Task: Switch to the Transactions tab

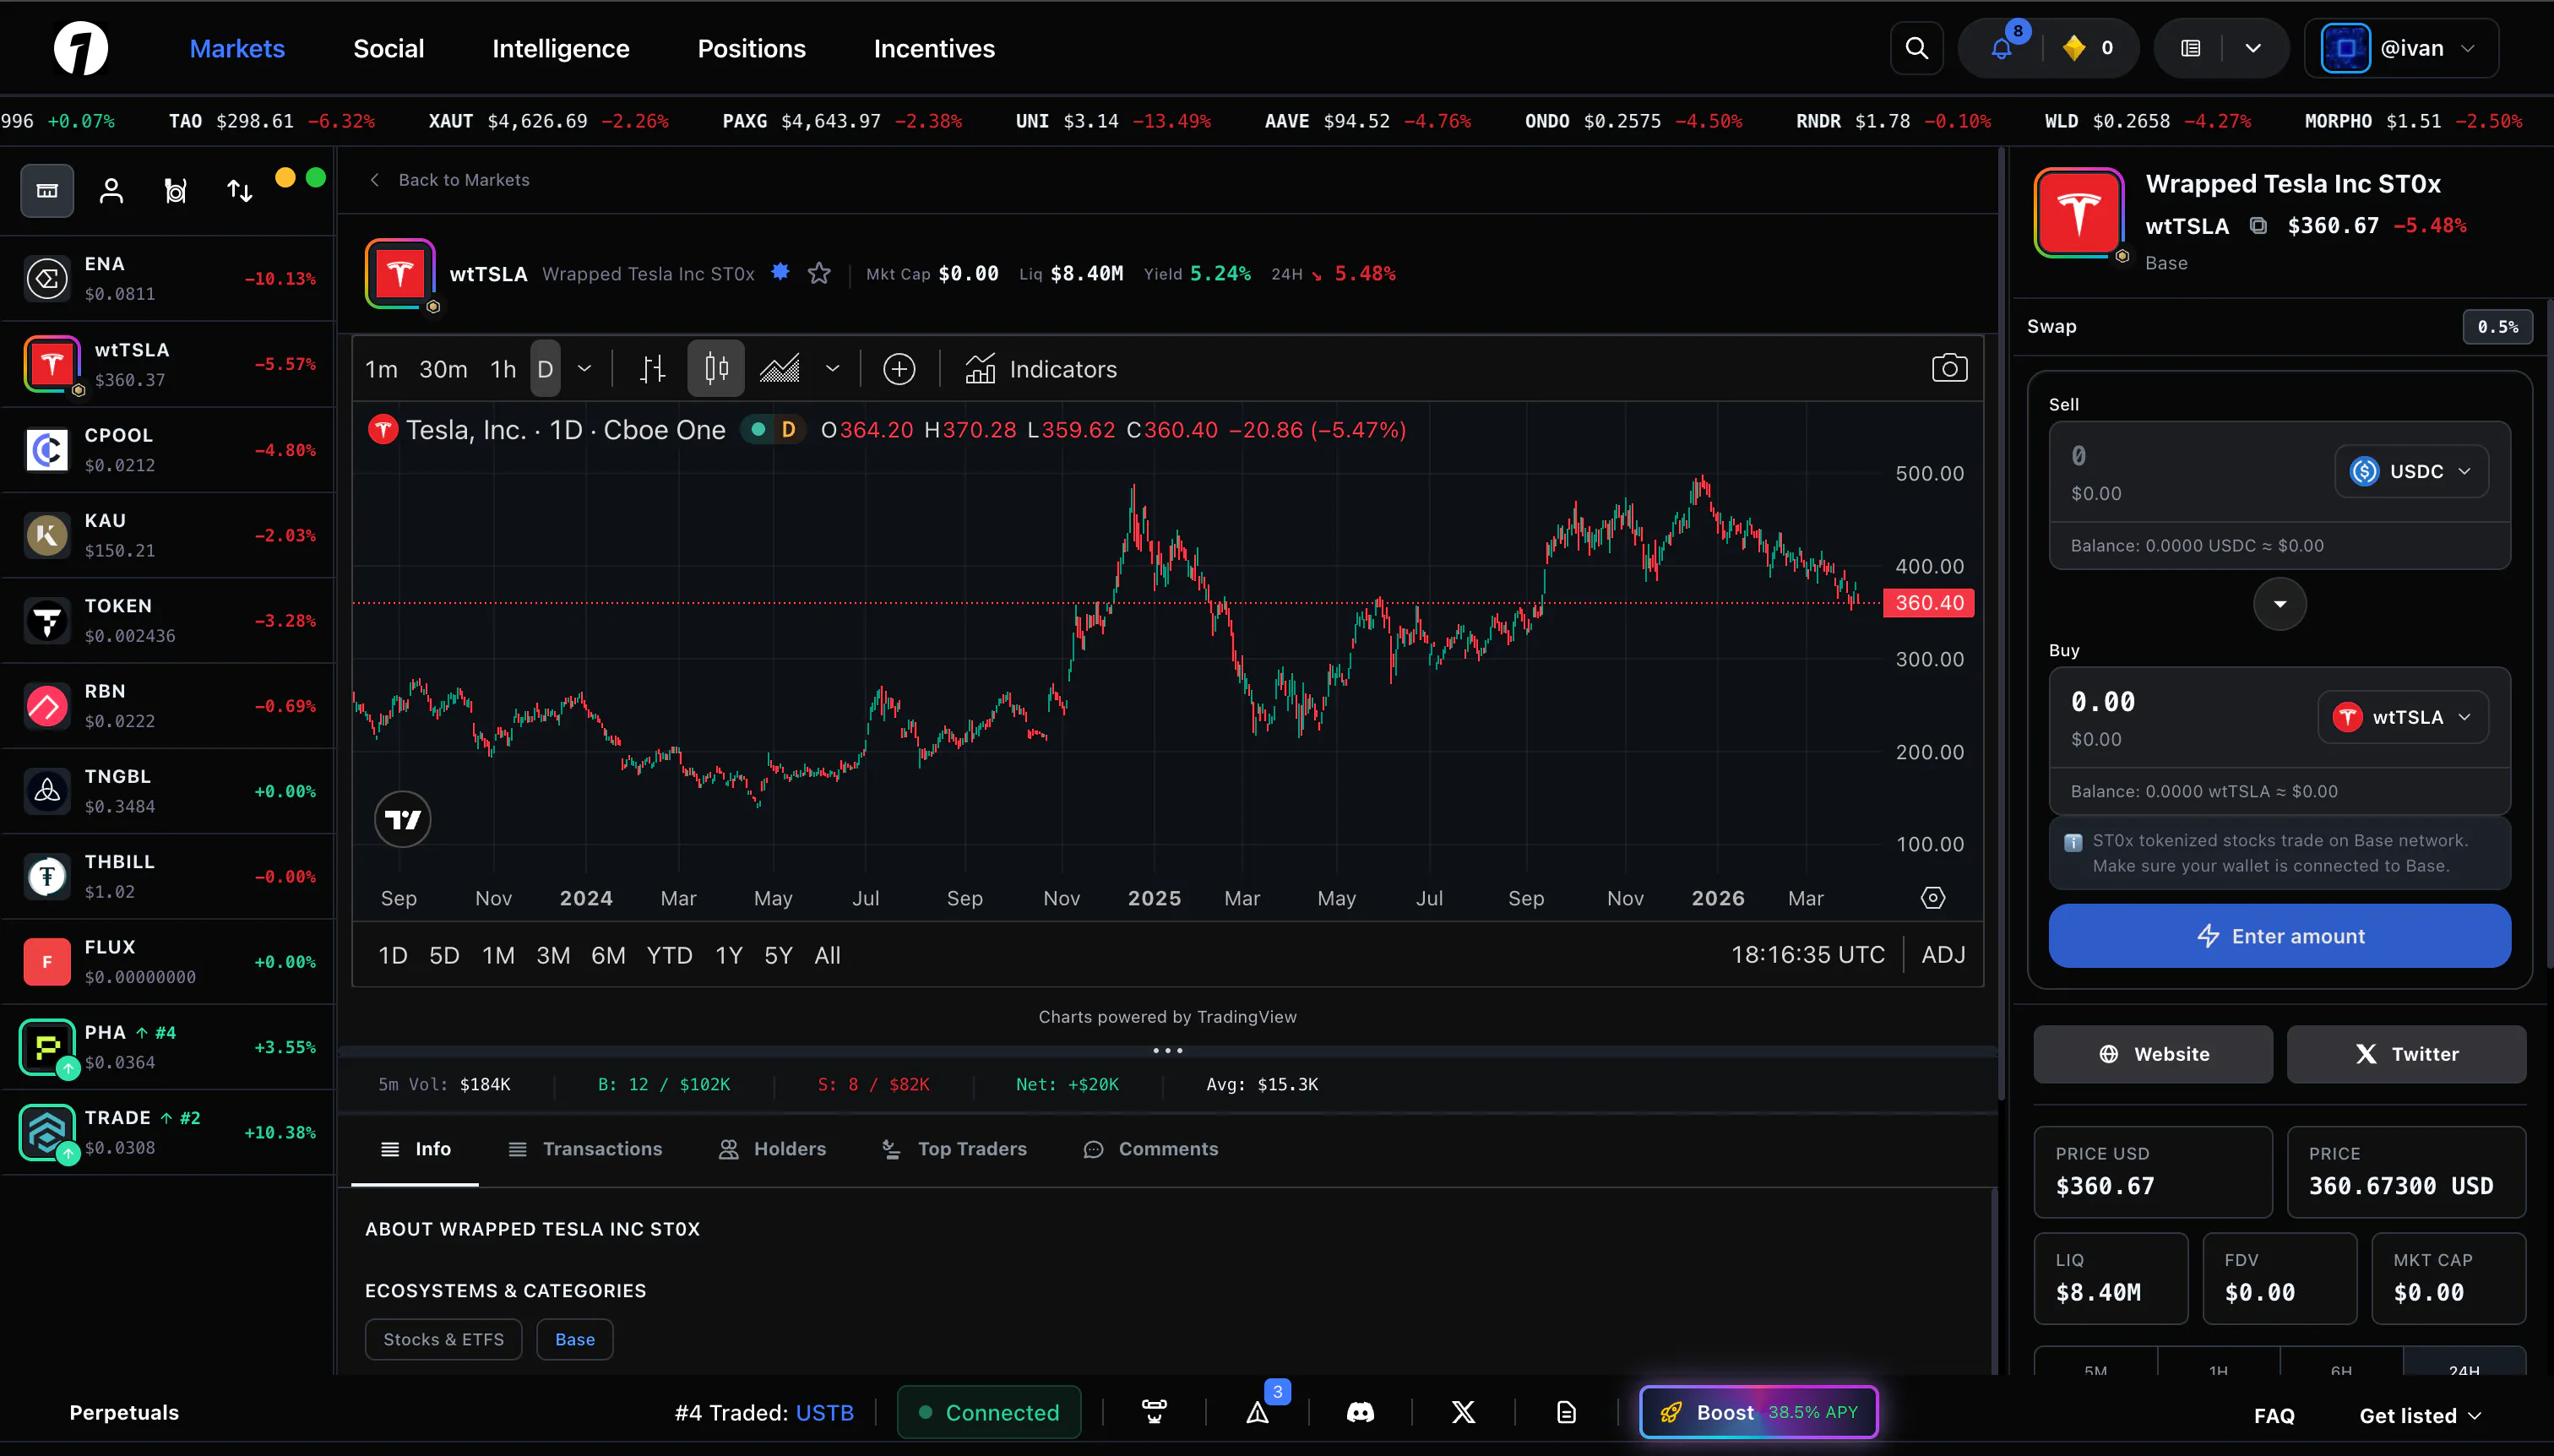Action: (x=585, y=1149)
